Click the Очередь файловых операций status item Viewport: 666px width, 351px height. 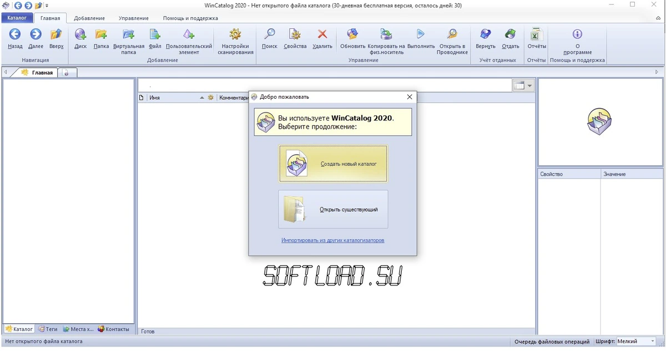tap(551, 342)
